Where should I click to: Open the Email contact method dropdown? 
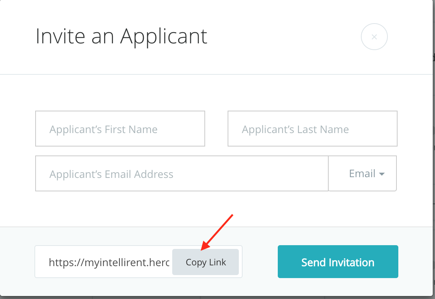coord(362,173)
